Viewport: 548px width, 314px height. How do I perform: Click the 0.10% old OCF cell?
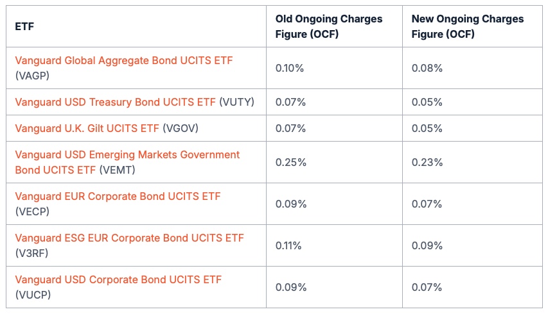[x=290, y=68]
